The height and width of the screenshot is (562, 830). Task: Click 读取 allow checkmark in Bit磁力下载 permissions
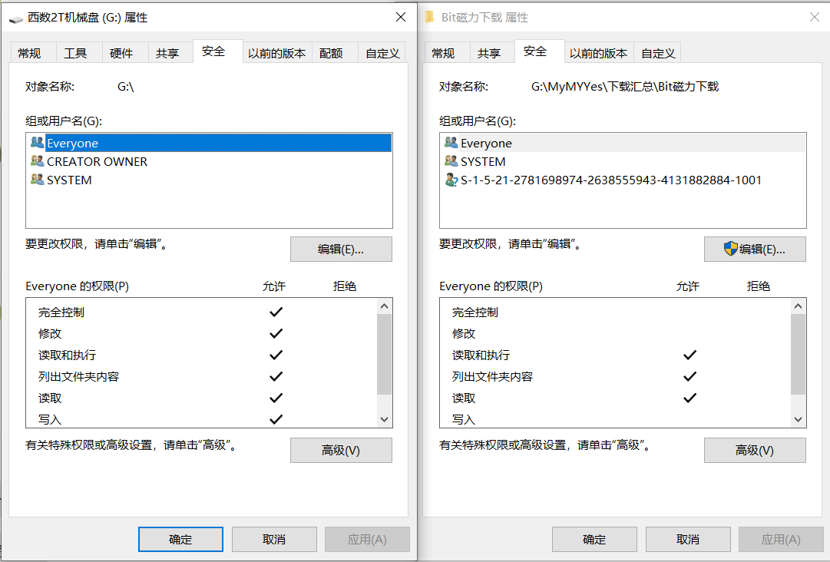tap(689, 398)
